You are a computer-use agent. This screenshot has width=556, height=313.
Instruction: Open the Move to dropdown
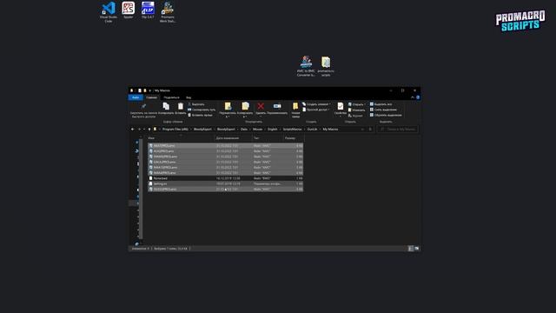coord(228,110)
